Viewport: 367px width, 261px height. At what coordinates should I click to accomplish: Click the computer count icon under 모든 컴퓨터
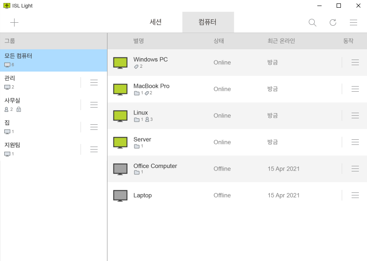[x=7, y=65]
